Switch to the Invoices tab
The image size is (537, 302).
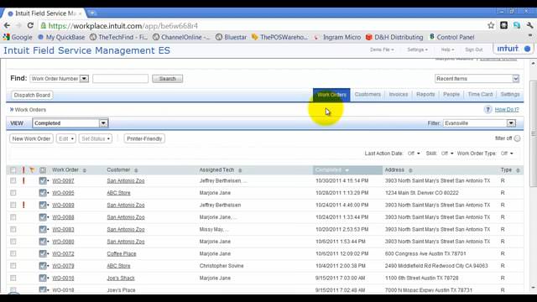[399, 95]
